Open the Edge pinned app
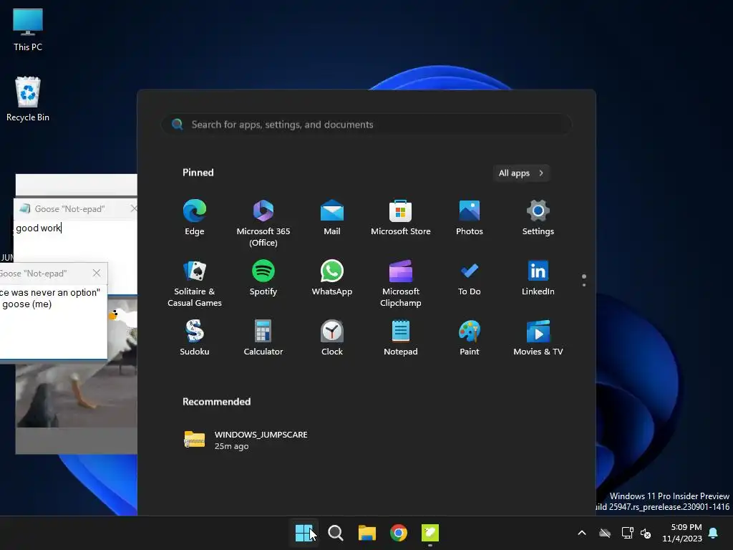The width and height of the screenshot is (733, 550). pyautogui.click(x=195, y=218)
